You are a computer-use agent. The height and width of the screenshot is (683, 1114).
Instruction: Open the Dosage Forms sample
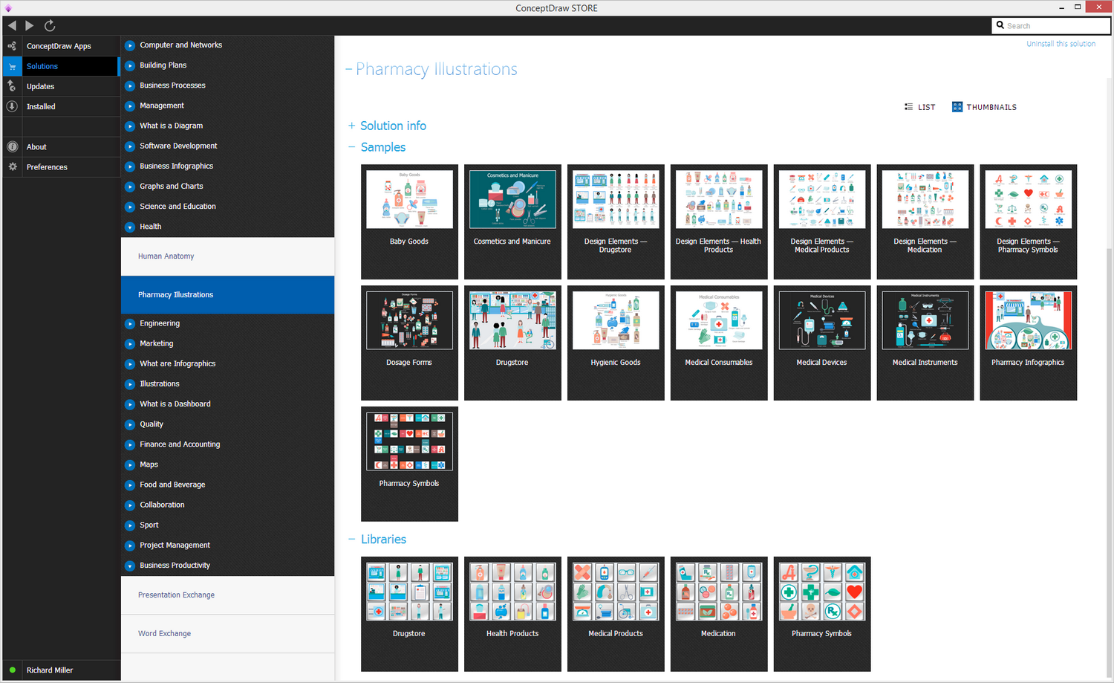click(x=409, y=343)
